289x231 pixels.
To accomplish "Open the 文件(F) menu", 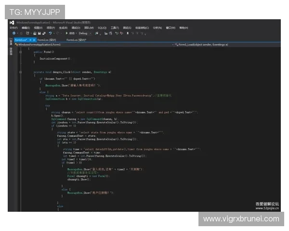I will click(13, 28).
